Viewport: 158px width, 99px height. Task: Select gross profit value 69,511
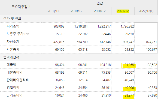[83, 73]
